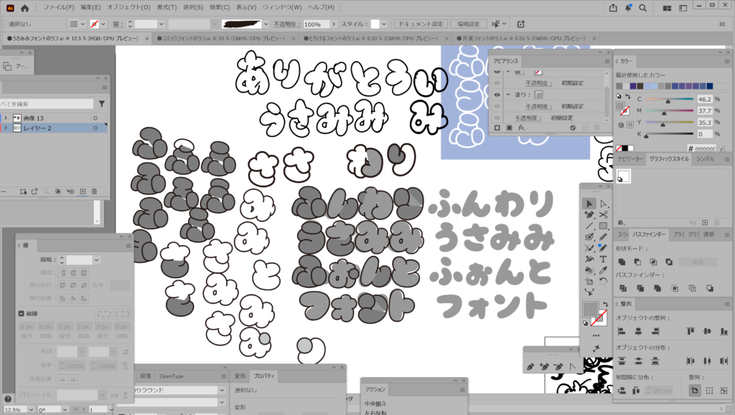The height and width of the screenshot is (415, 735).
Task: Open the 線幅 stroke width dropdown
Action: [x=95, y=259]
